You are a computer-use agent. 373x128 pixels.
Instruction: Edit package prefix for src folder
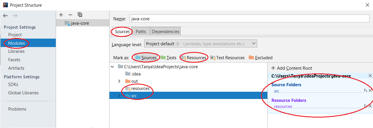(365, 91)
